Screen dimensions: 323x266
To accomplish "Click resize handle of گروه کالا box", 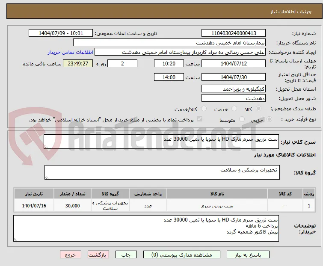I will click(x=47, y=177).
